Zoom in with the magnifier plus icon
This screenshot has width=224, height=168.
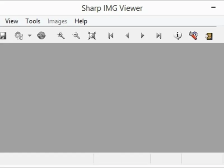click(61, 36)
